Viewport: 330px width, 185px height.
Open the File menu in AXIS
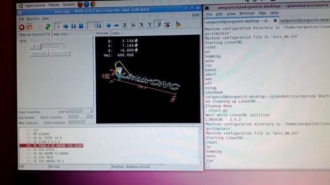click(x=21, y=19)
